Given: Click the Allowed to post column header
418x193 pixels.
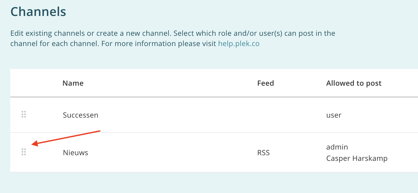Looking at the screenshot, I should point(354,83).
